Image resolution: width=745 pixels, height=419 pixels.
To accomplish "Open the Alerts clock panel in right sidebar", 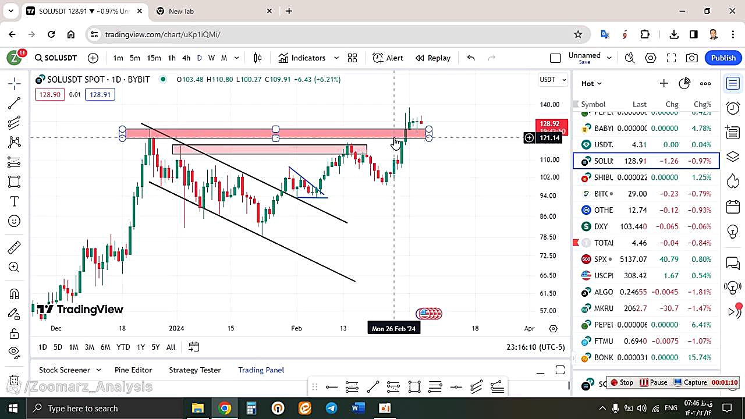I will pos(733,108).
